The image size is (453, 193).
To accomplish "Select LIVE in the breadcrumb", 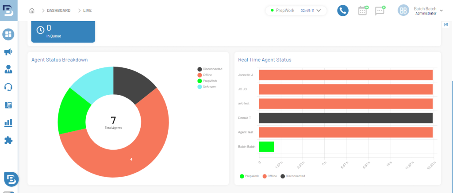I will coord(87,11).
